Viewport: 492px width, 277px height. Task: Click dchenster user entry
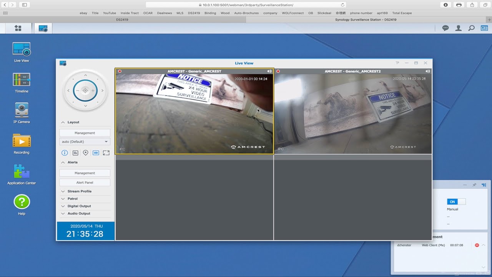(404, 245)
